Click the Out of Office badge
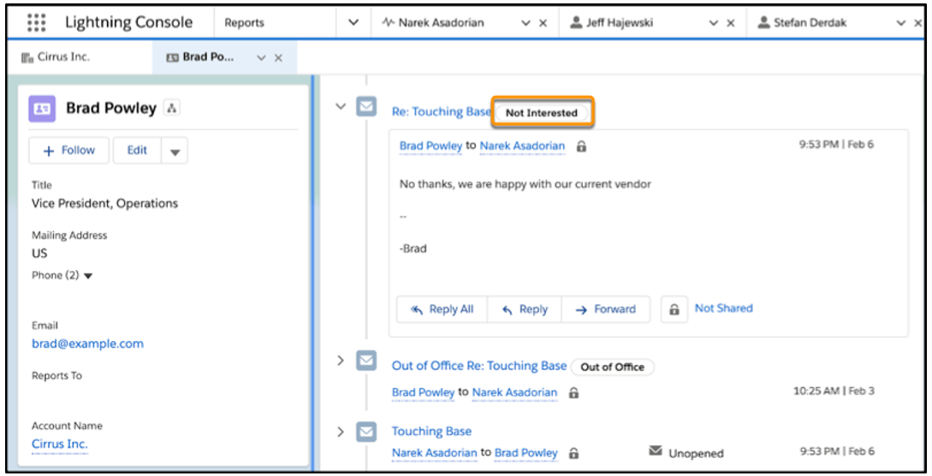The width and height of the screenshot is (932, 476). [612, 367]
